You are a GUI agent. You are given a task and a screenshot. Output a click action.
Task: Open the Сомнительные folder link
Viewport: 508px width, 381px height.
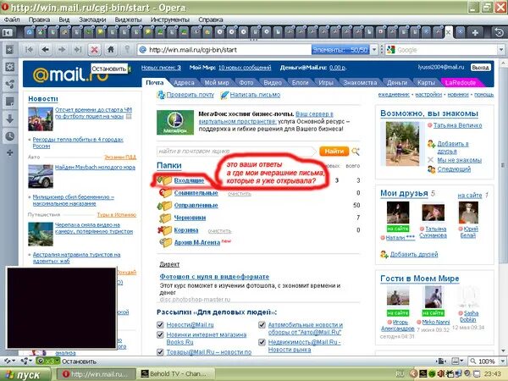196,193
